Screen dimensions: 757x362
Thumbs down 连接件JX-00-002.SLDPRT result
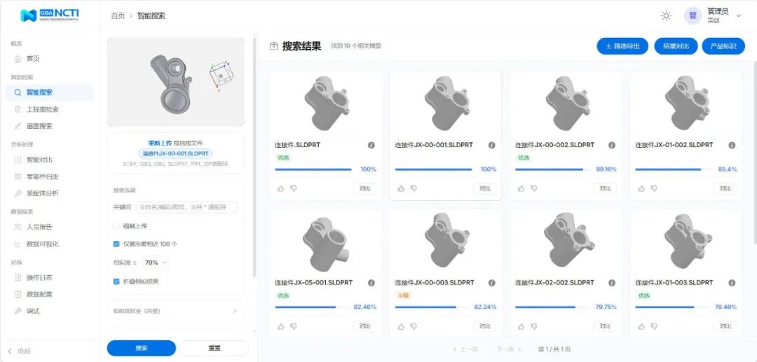click(533, 188)
